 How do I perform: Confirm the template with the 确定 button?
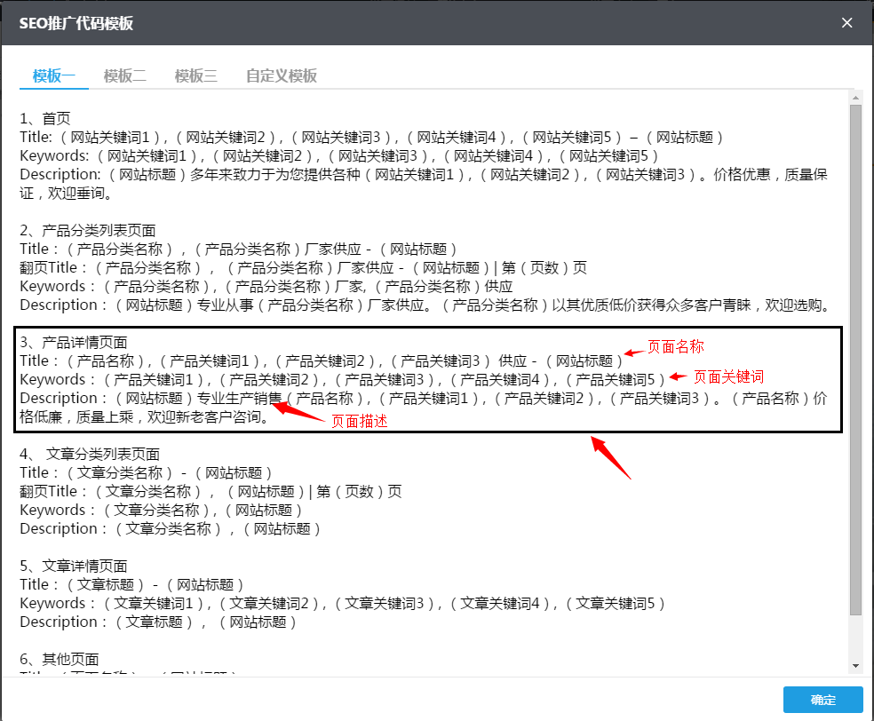coord(822,700)
